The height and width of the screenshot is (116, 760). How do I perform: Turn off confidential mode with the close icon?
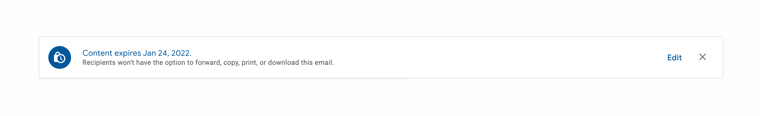point(702,57)
